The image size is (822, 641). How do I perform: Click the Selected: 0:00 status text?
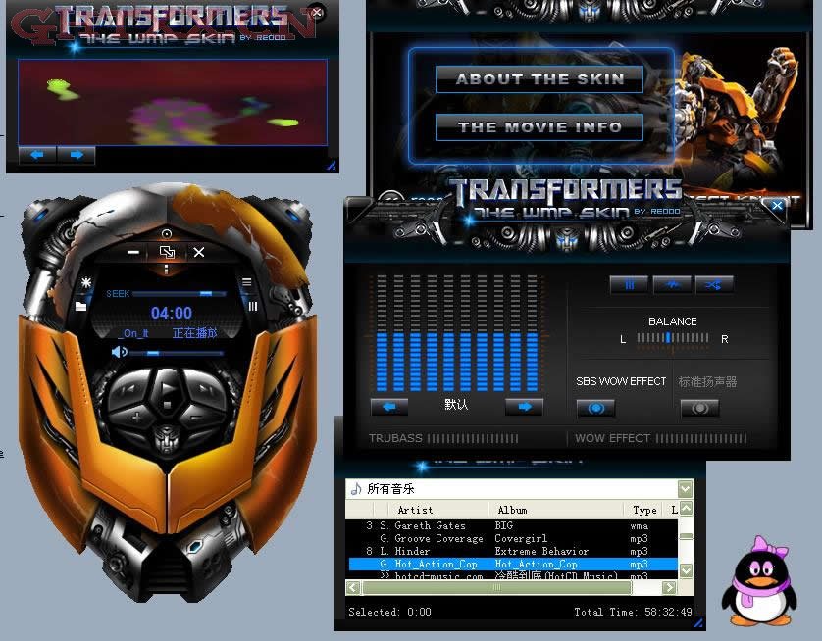coord(389,612)
